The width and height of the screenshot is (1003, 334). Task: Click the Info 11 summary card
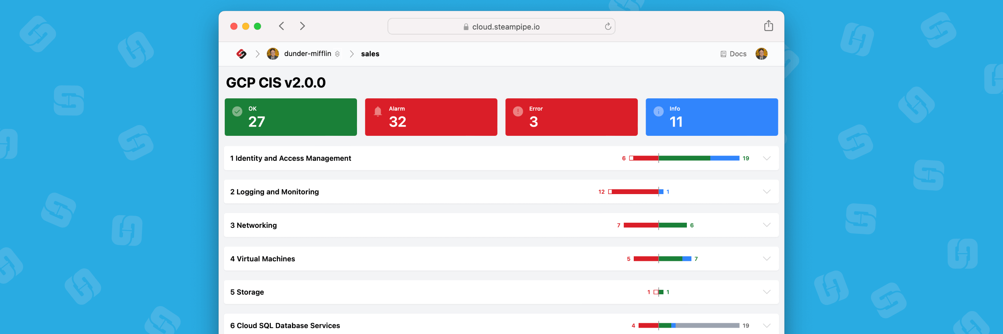(x=712, y=117)
